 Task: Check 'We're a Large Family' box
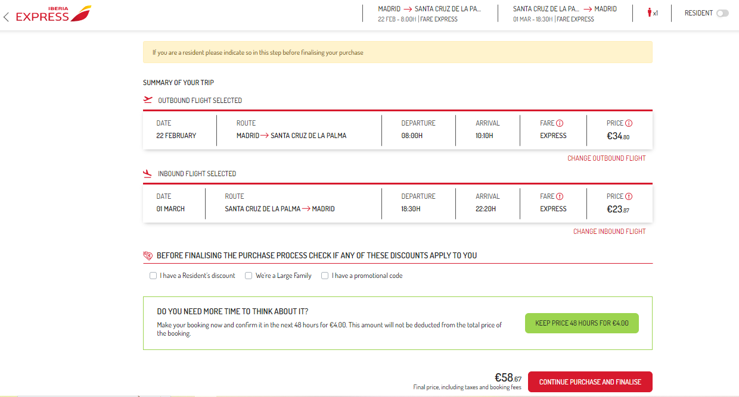(x=249, y=276)
